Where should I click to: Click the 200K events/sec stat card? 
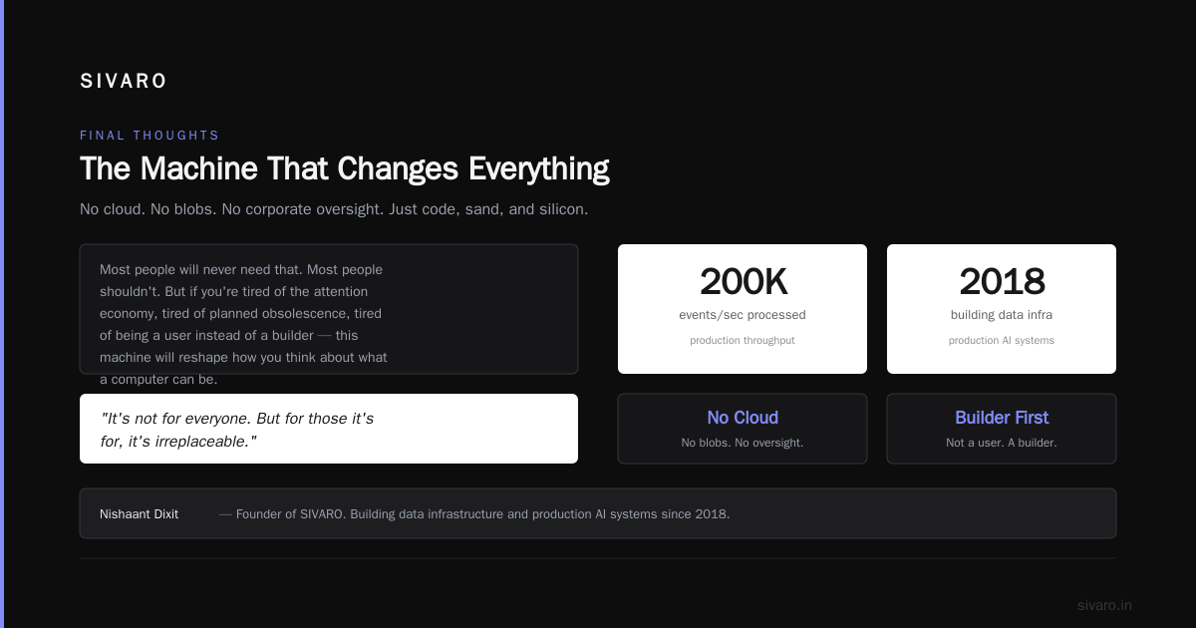coord(743,309)
